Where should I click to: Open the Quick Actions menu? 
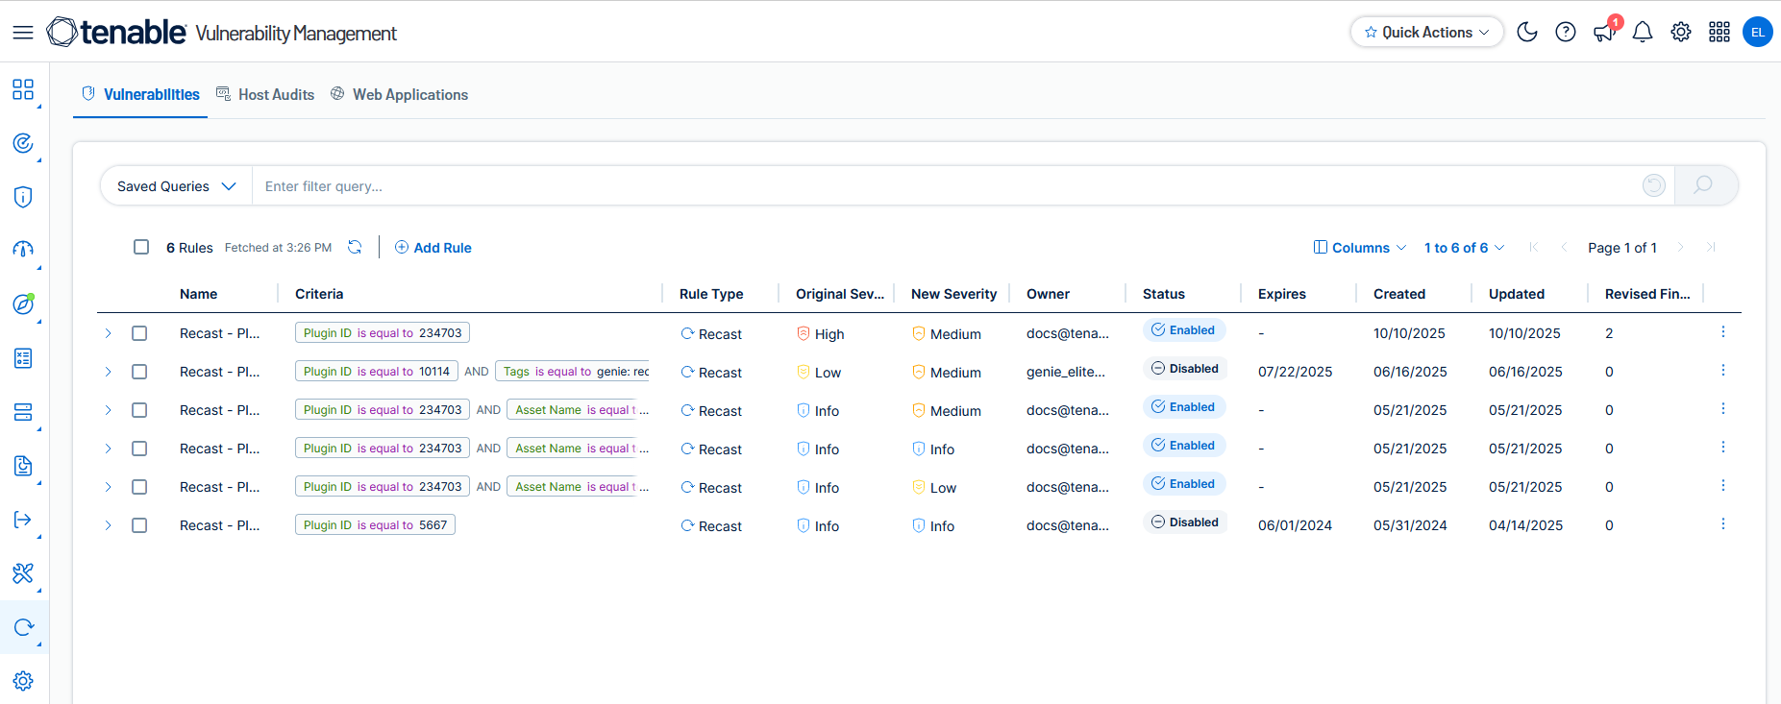1426,32
